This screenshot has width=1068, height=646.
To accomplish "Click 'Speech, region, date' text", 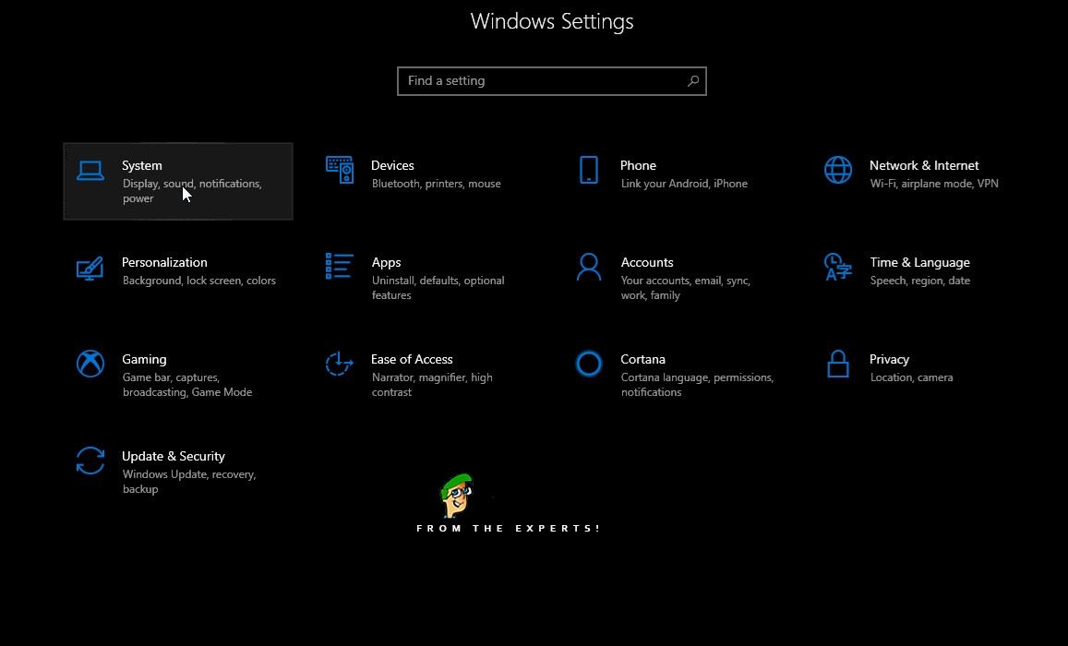I will point(919,281).
